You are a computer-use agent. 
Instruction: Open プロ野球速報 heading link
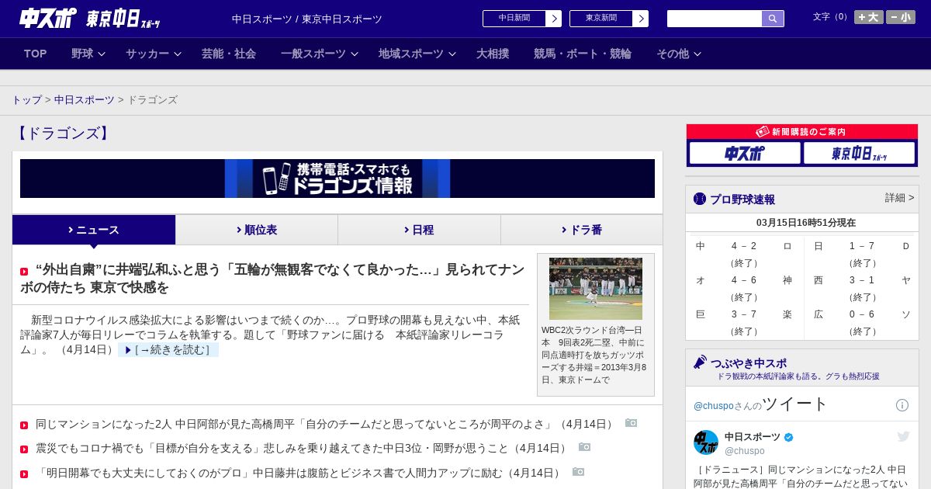click(742, 199)
